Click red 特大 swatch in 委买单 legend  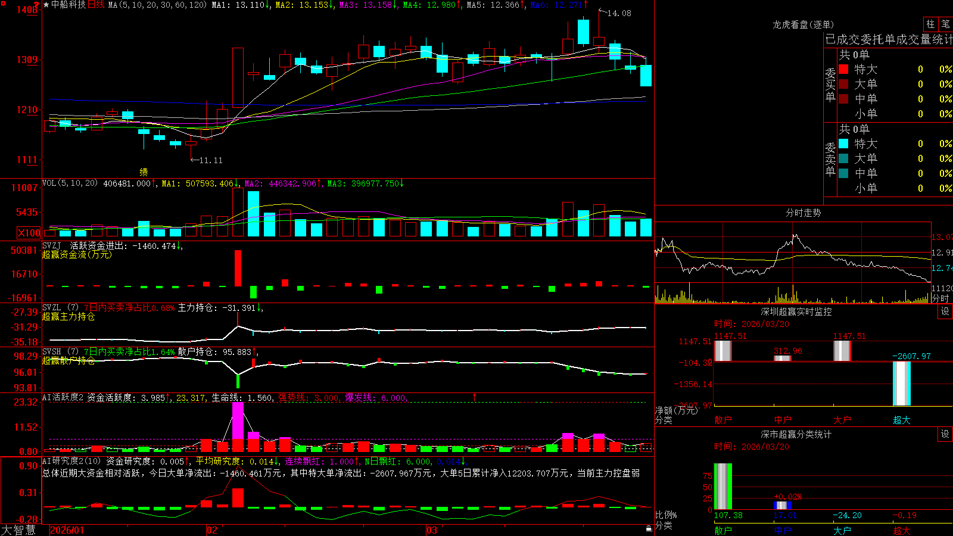pos(843,69)
